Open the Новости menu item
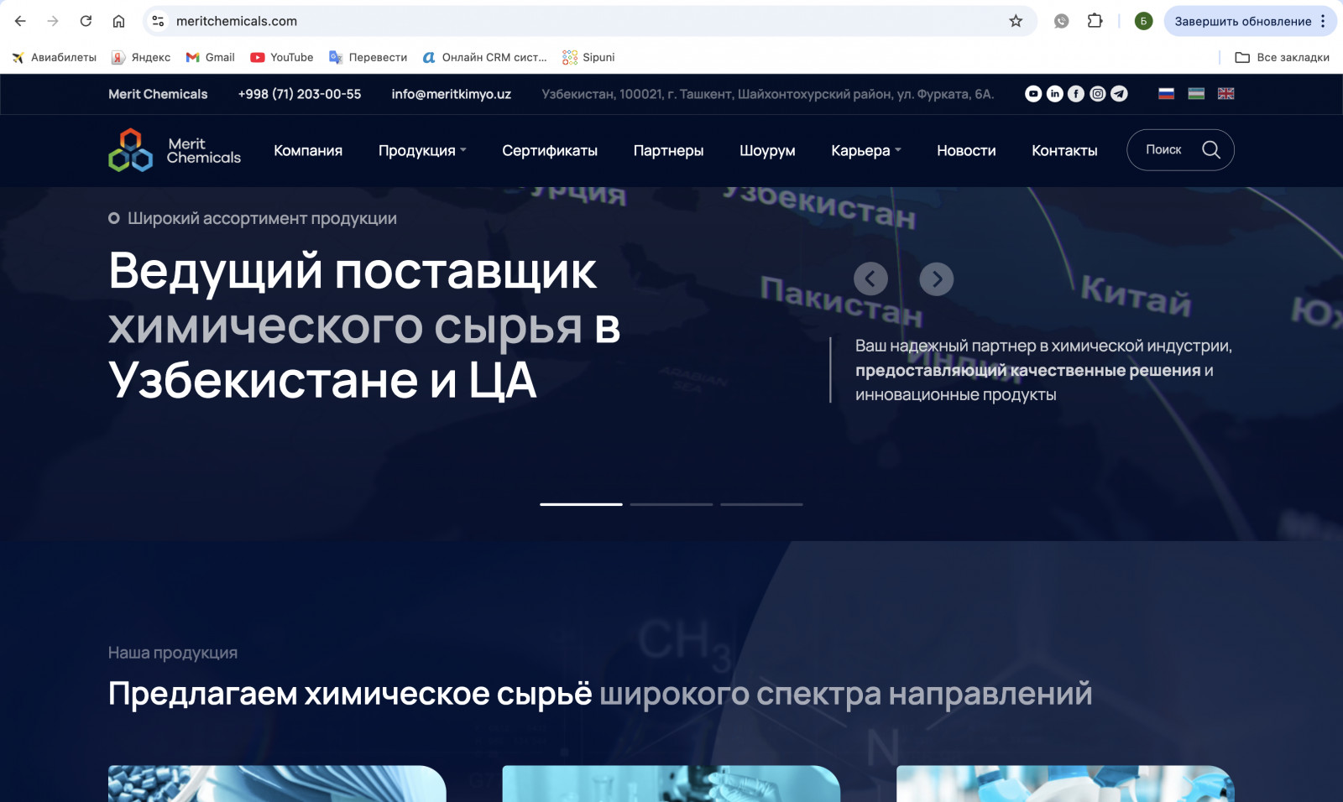 pyautogui.click(x=966, y=151)
